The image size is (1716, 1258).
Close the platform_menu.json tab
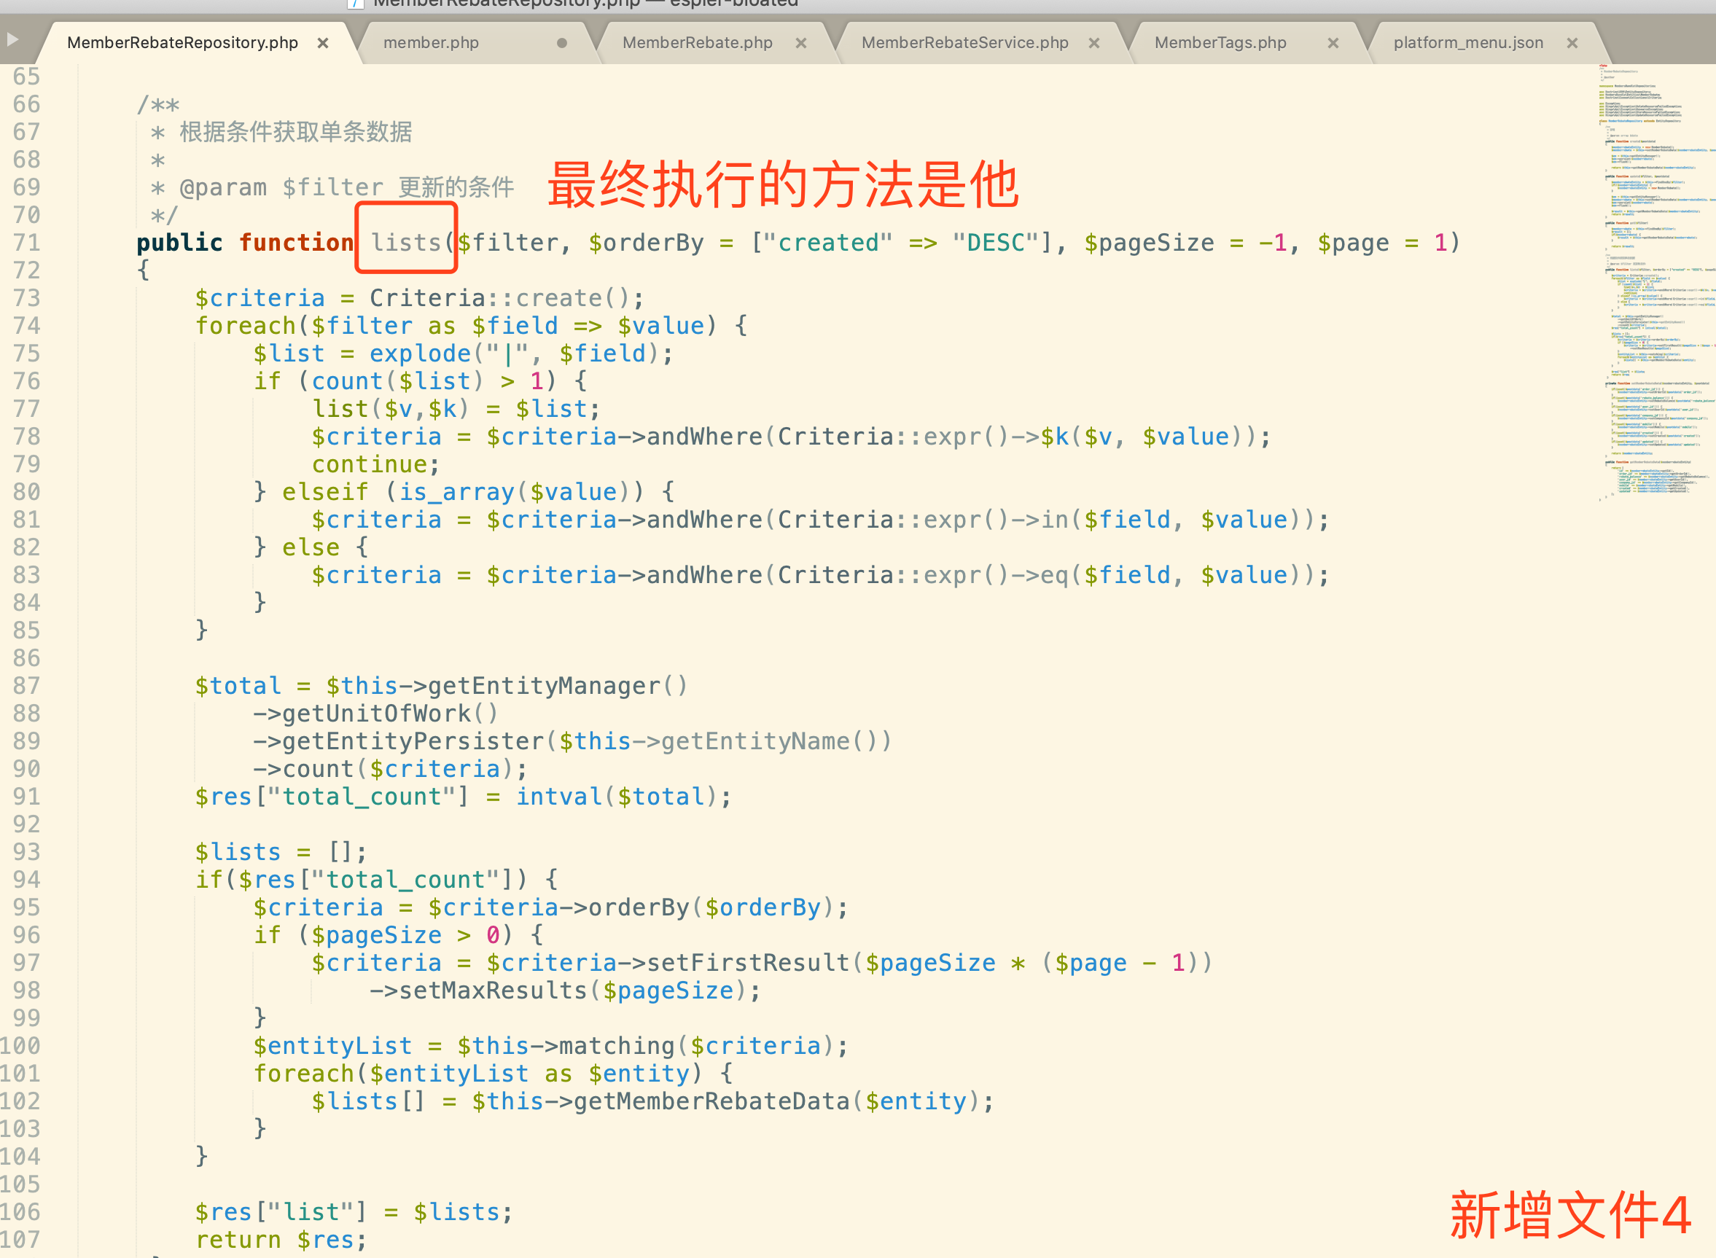coord(1572,44)
